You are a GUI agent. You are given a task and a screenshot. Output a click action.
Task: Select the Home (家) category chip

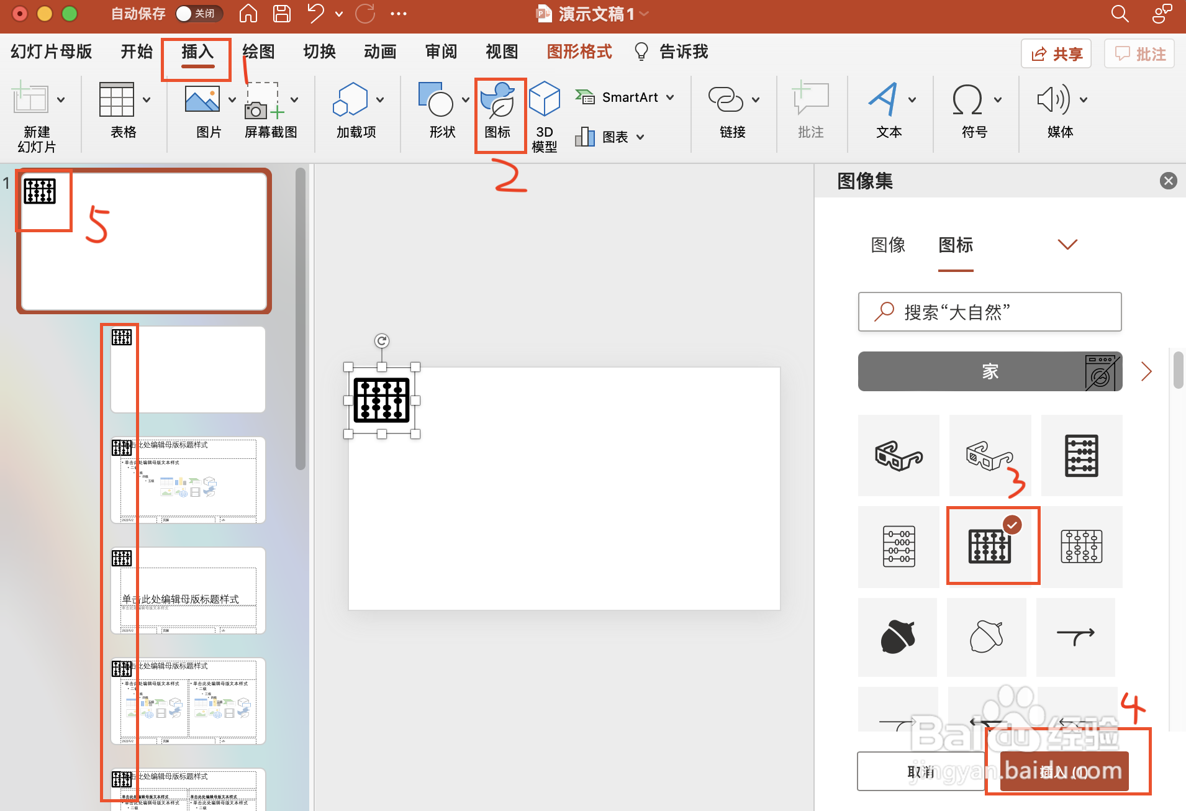click(x=990, y=371)
